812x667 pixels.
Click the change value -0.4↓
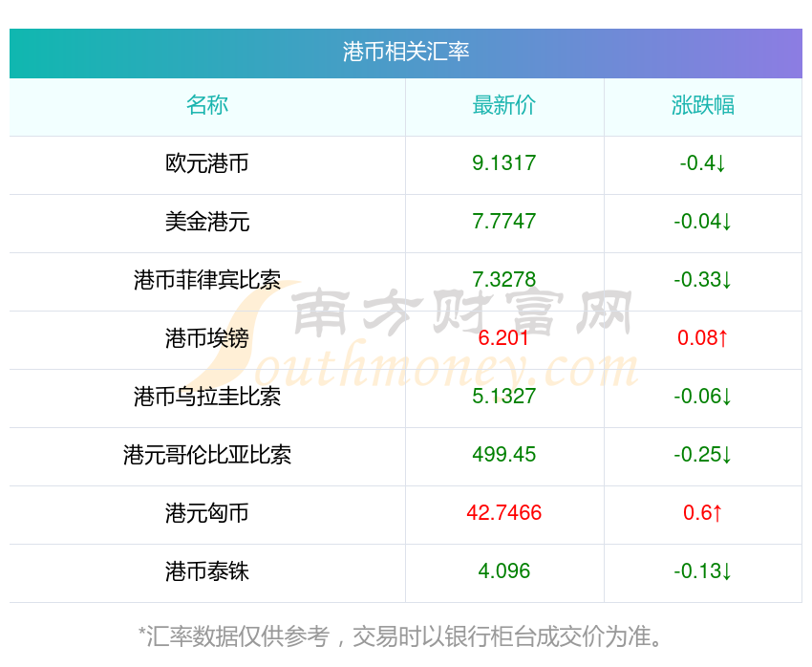703,163
